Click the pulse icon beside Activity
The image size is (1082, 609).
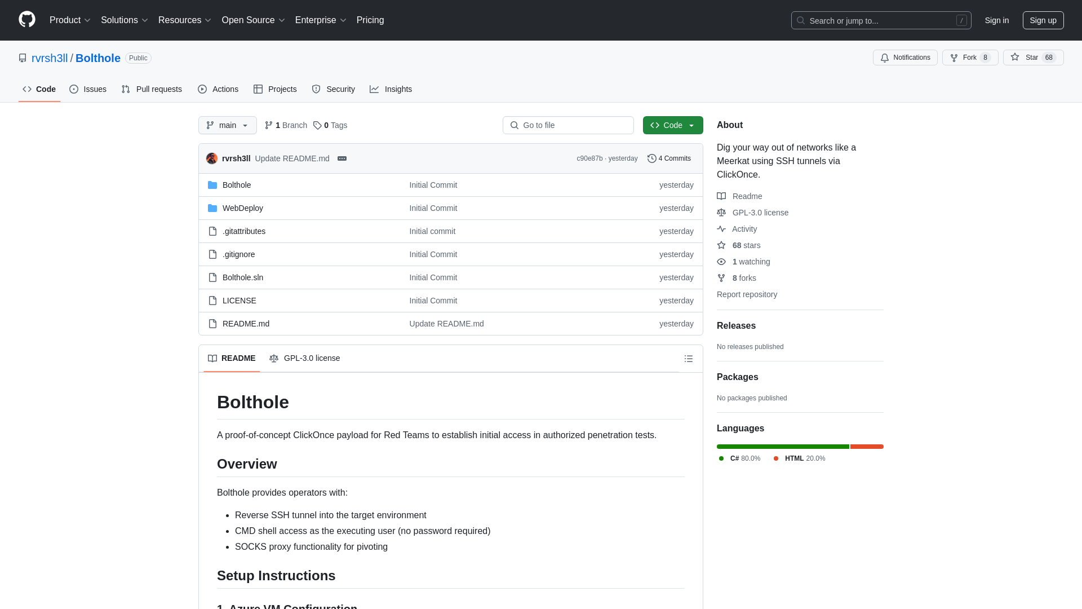(721, 229)
